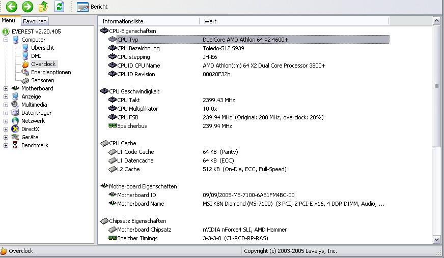Expand the Geräte tree node
The height and width of the screenshot is (258, 444).
6,137
